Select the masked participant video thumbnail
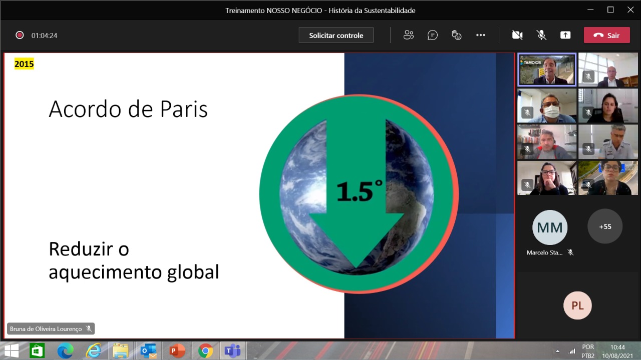 546,106
